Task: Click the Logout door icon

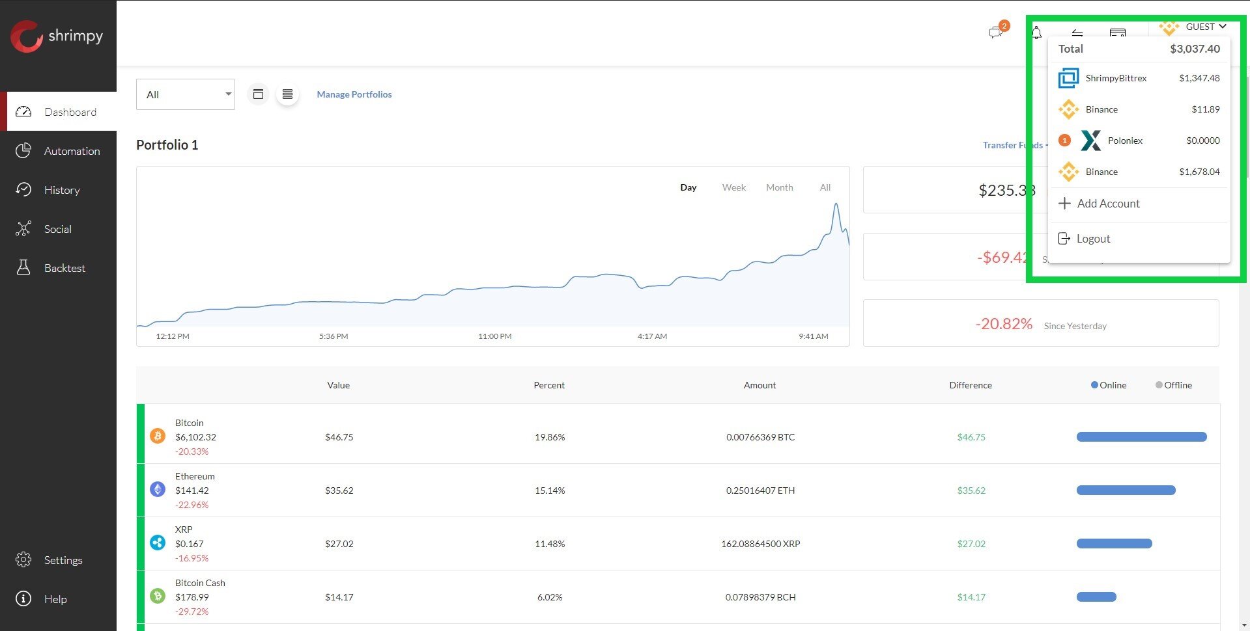Action: coord(1064,239)
